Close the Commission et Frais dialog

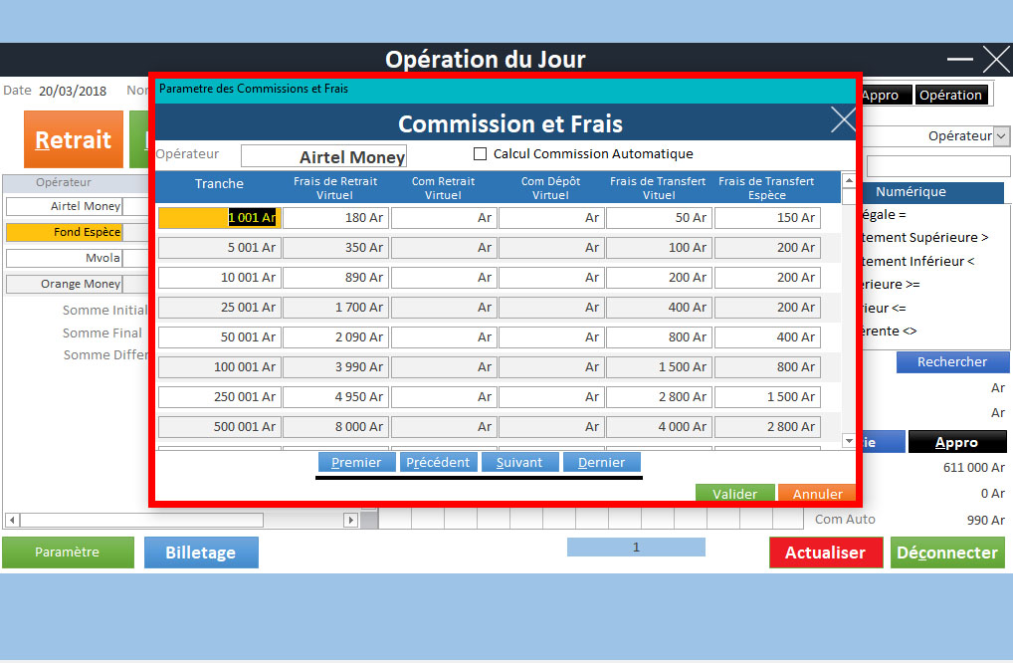(842, 120)
